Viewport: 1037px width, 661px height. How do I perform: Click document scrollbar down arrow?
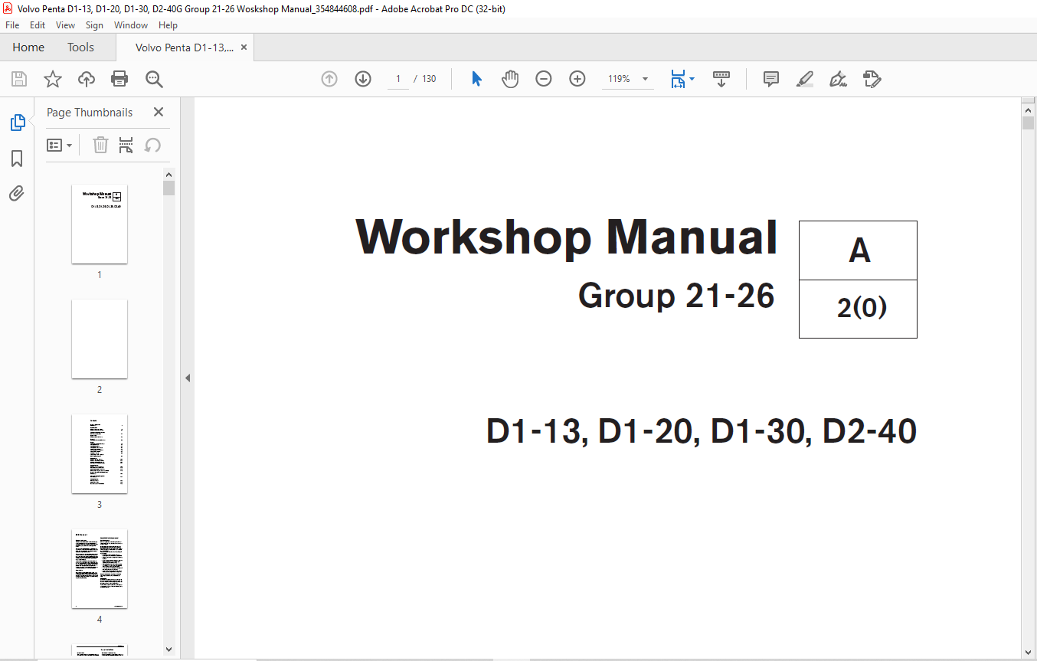click(1028, 651)
